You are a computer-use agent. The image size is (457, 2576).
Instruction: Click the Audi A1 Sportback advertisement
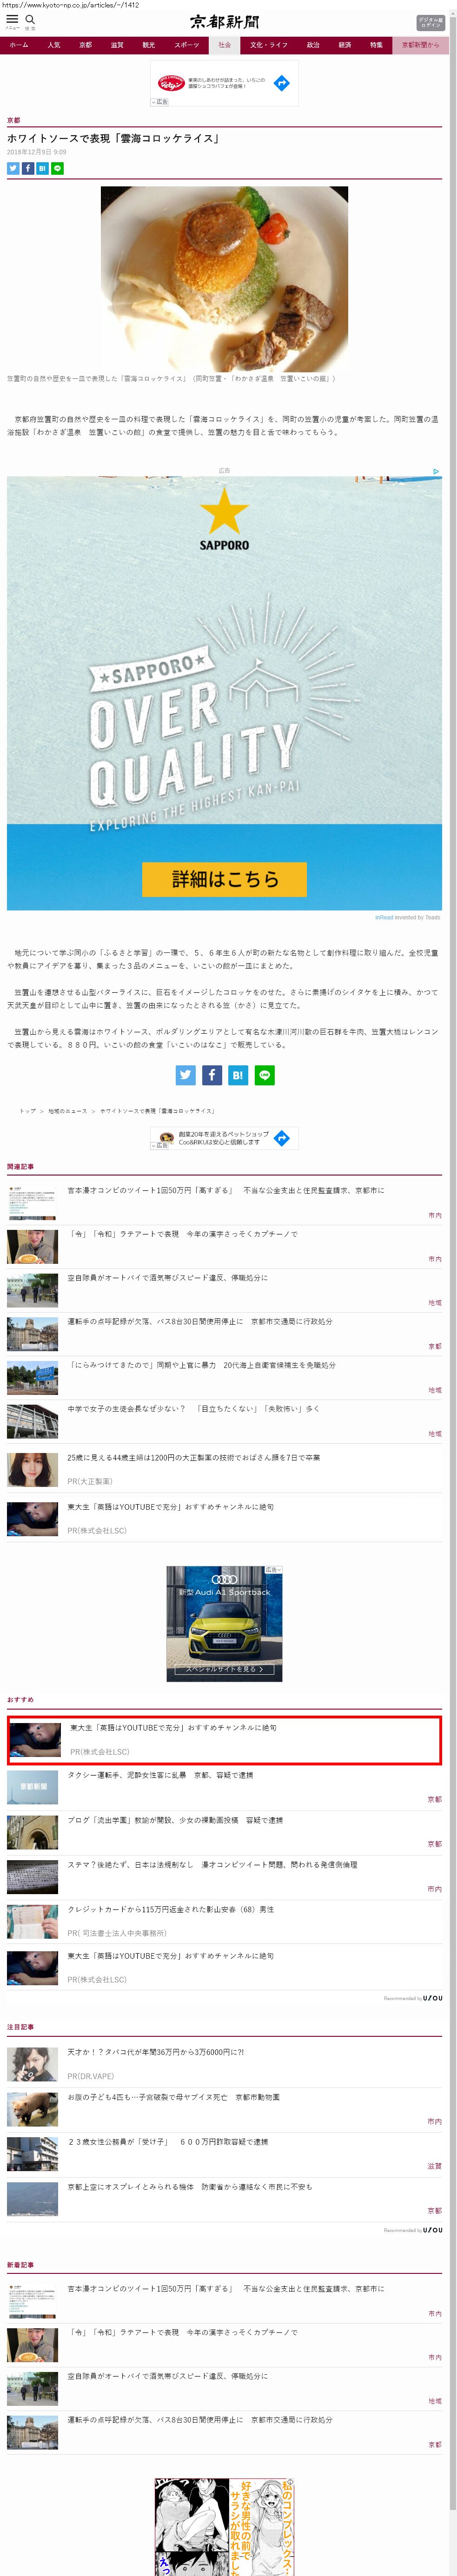(x=224, y=1623)
